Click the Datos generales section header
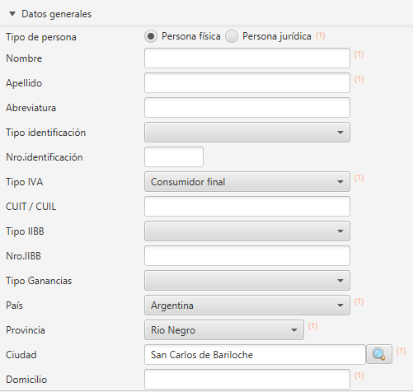413x392 pixels. tap(56, 14)
